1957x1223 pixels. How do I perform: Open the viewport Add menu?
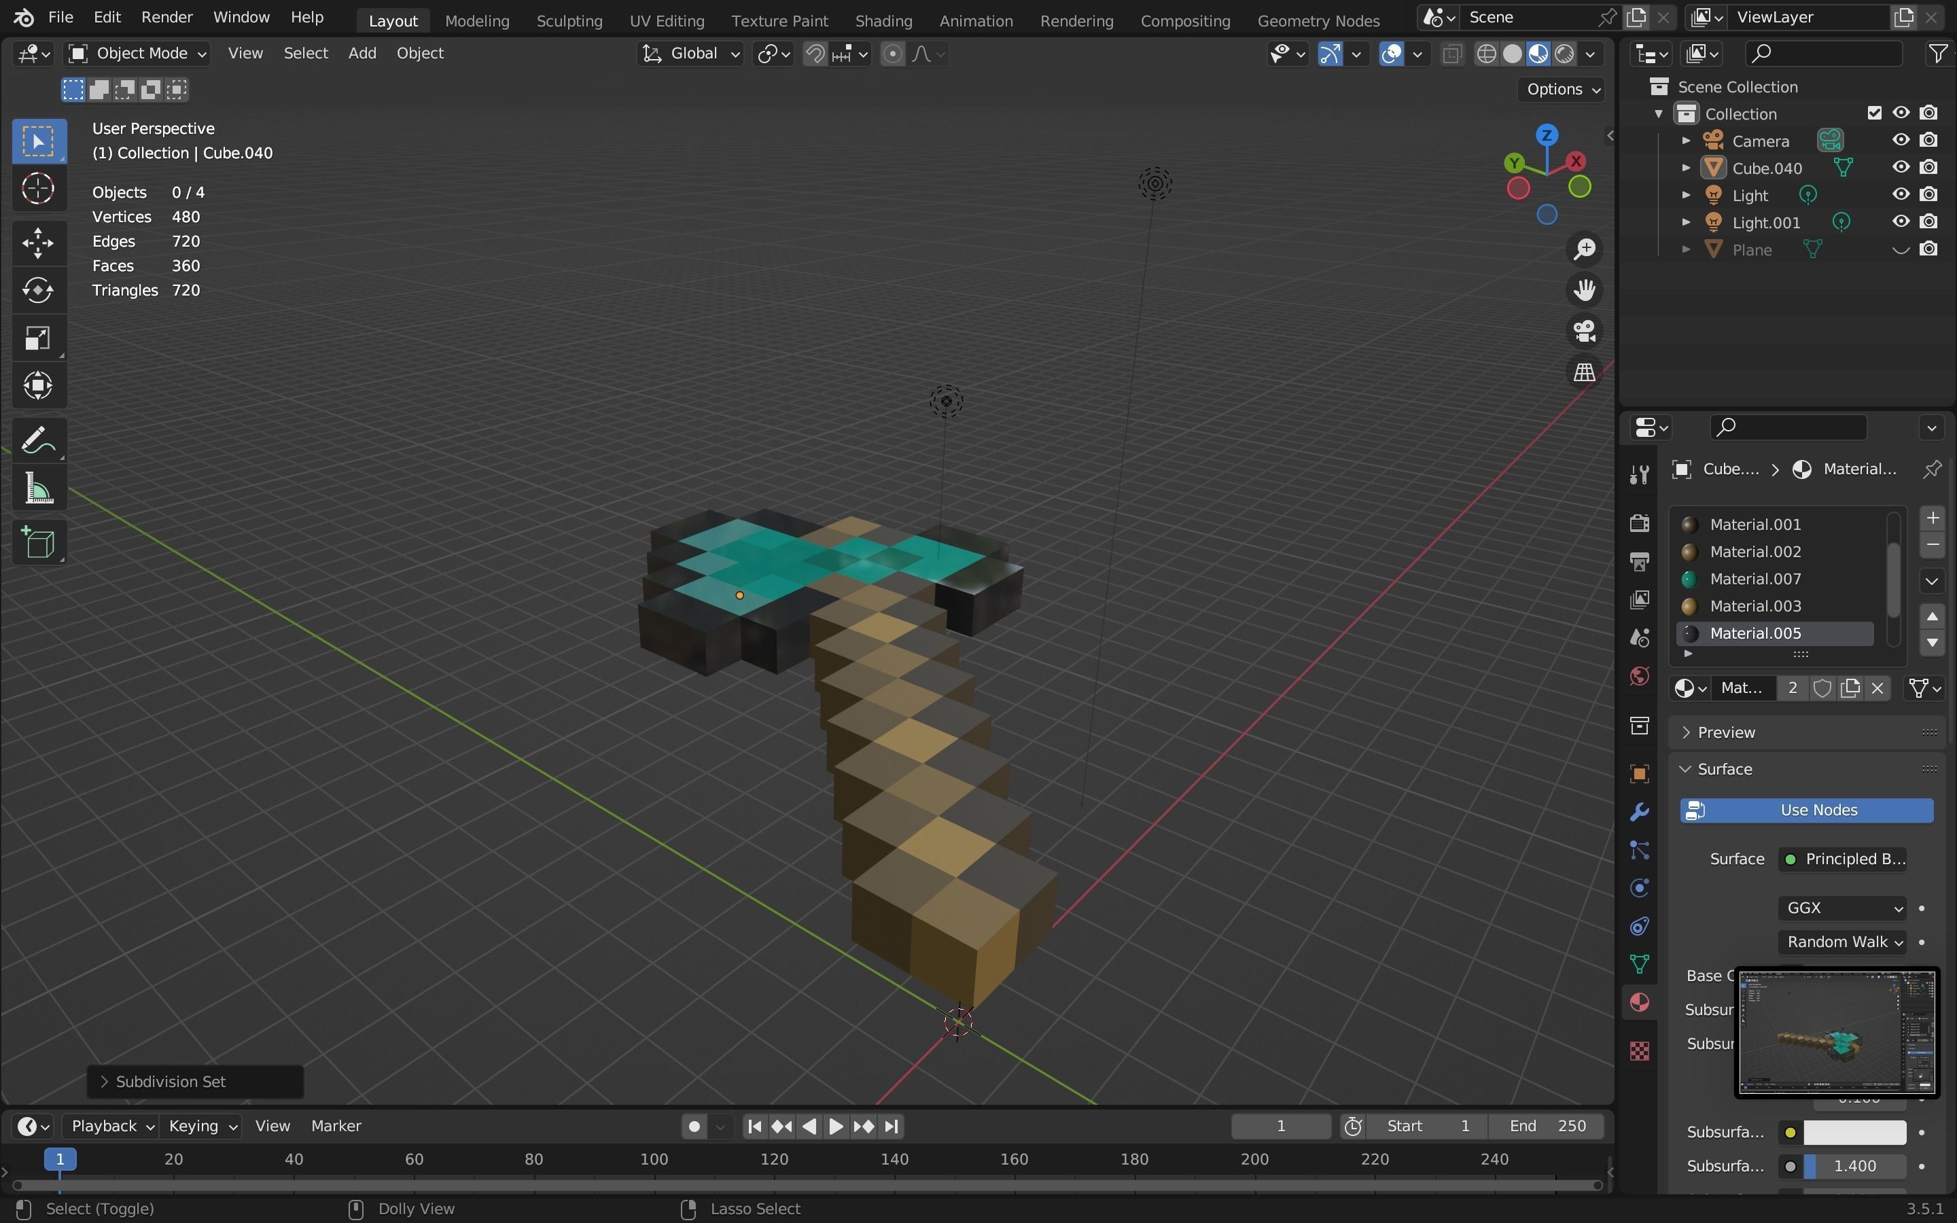362,54
